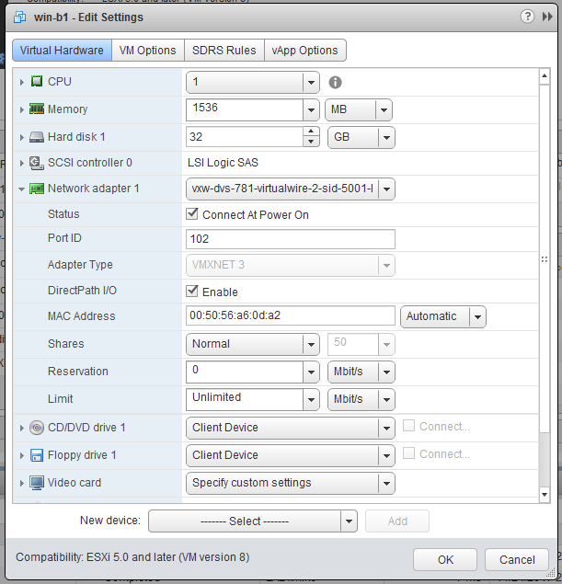This screenshot has width=562, height=584.
Task: Open the MAC Address Automatic dropdown
Action: tap(443, 316)
